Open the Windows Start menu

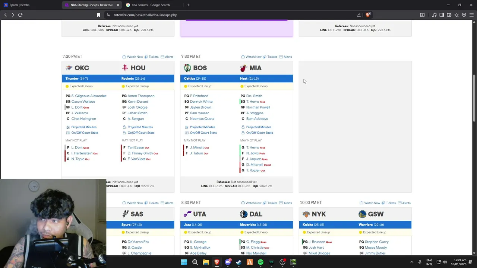(x=184, y=262)
